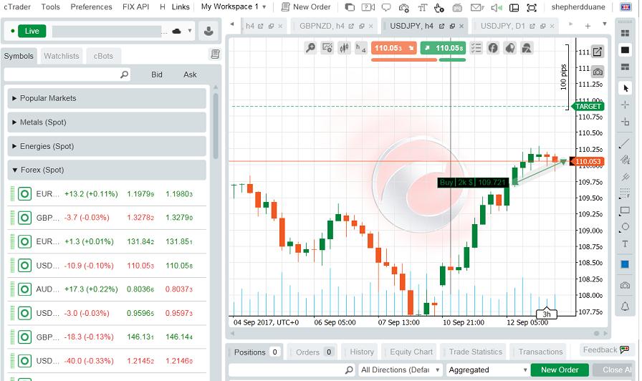The height and width of the screenshot is (381, 642).
Task: Click camera icon beside the price axis
Action: 598,72
